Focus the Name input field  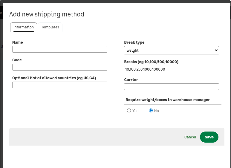click(x=60, y=49)
